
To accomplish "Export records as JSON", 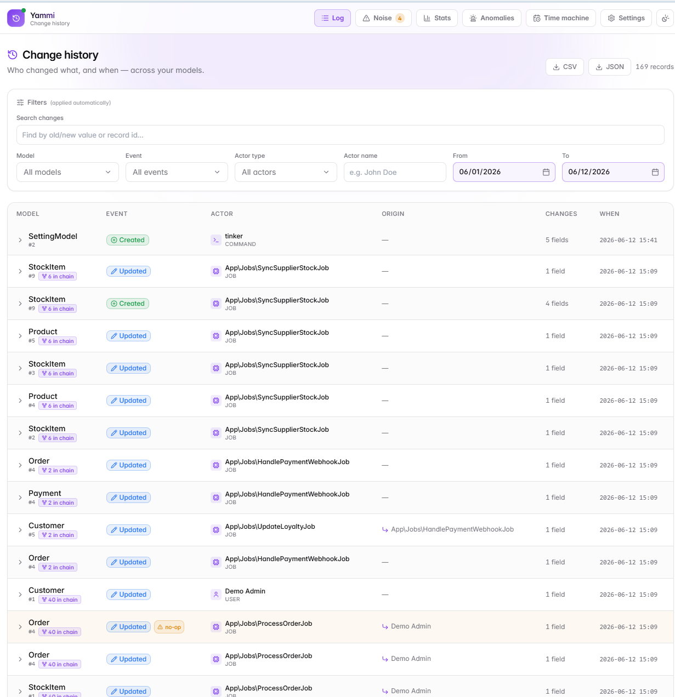I will 610,67.
